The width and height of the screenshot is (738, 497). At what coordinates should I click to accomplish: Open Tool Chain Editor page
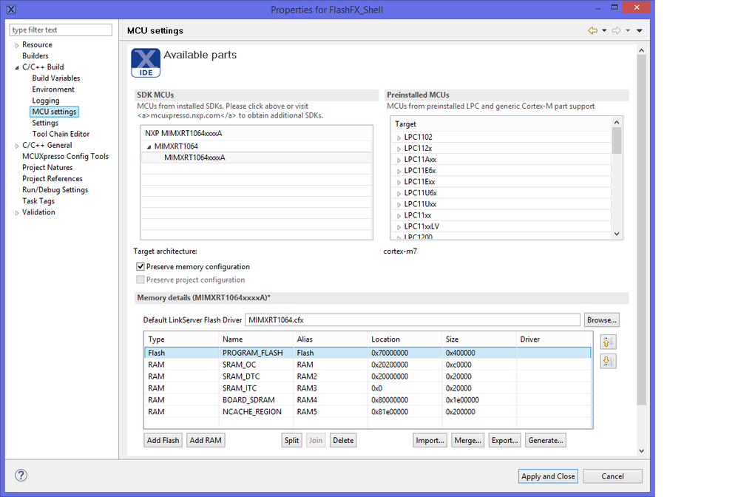pos(61,134)
